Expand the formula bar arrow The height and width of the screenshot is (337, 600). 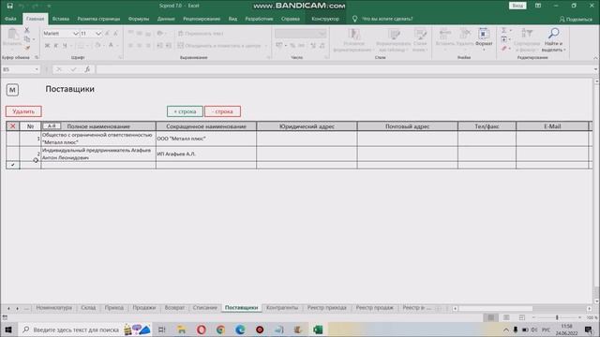click(x=596, y=69)
